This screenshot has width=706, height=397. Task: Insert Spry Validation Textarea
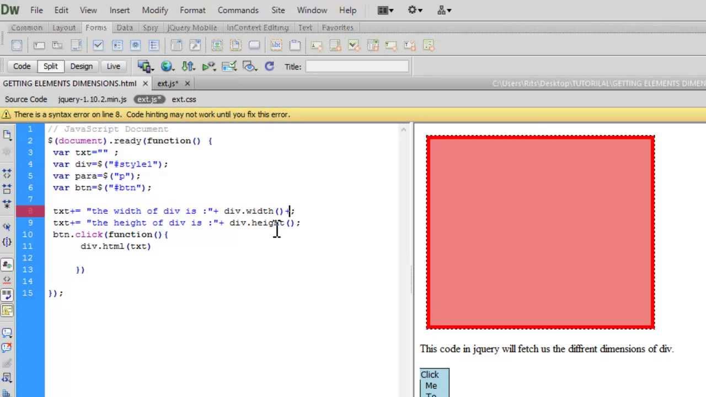[x=335, y=45]
